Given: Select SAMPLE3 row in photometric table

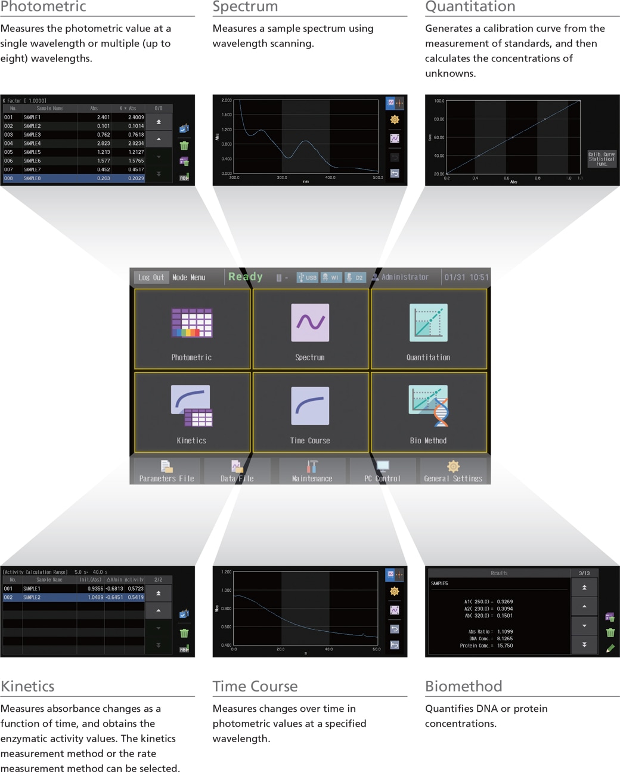Looking at the screenshot, I should pos(74,135).
